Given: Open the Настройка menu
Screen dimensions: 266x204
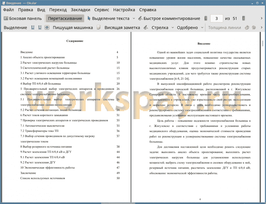Looking at the screenshot, I should tap(124, 10).
